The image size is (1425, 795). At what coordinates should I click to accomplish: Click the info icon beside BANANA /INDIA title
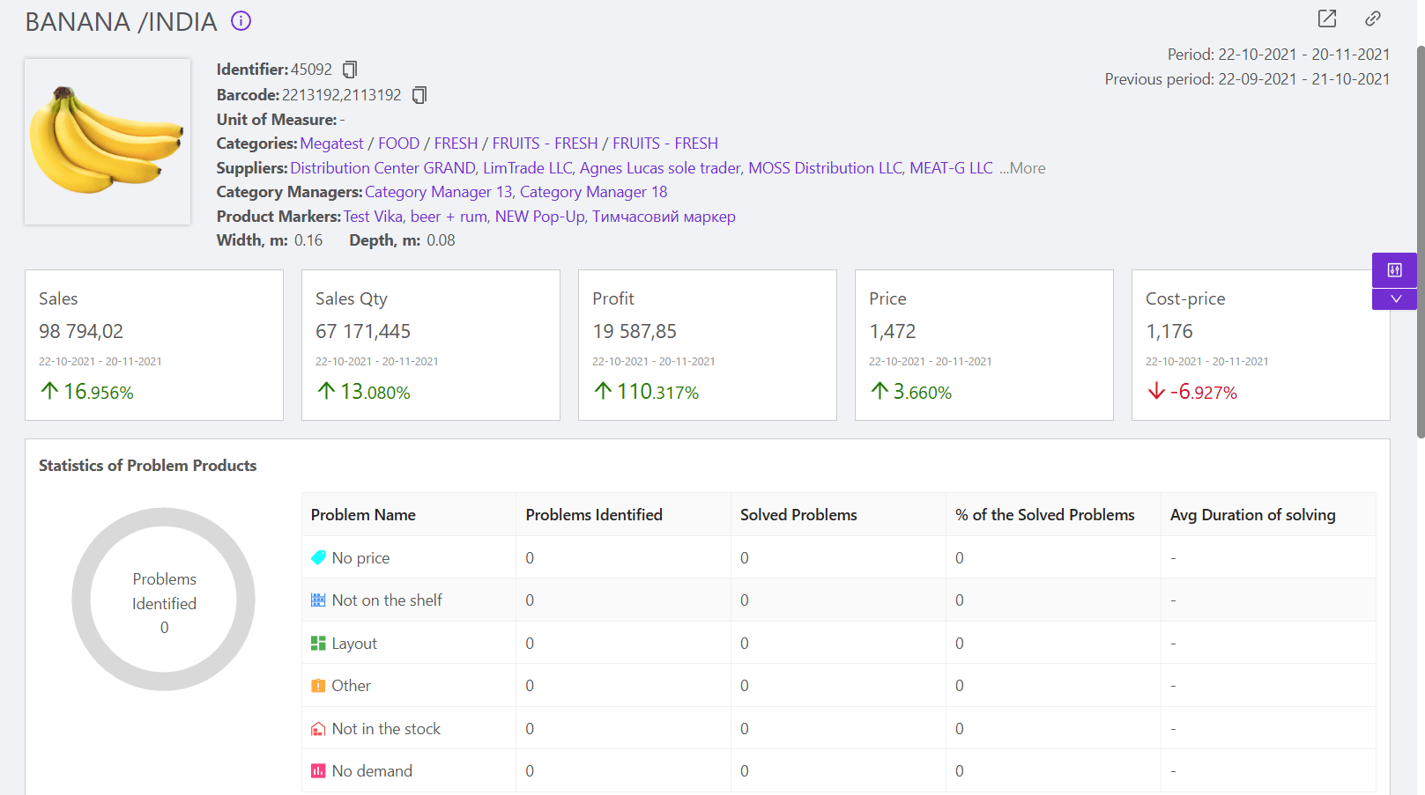[x=241, y=21]
